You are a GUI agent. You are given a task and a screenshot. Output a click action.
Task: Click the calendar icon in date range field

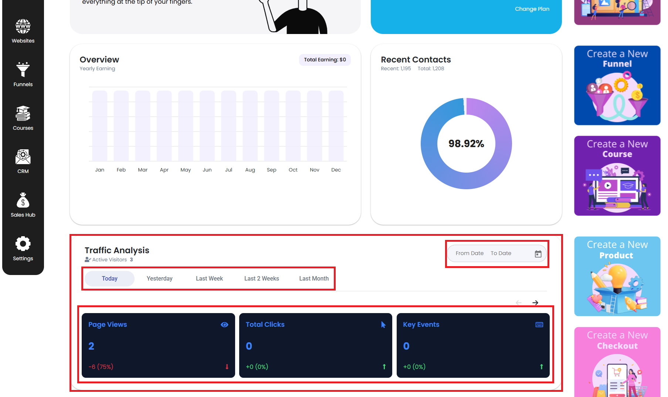(538, 254)
